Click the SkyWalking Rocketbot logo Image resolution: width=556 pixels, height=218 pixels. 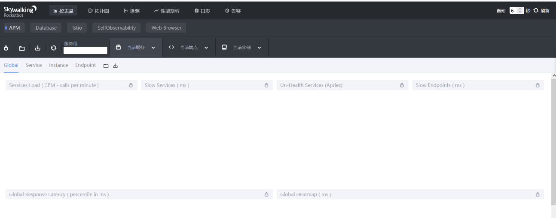(20, 11)
